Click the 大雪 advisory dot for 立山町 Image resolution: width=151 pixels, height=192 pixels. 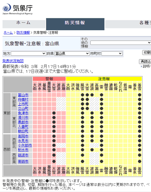87,109
